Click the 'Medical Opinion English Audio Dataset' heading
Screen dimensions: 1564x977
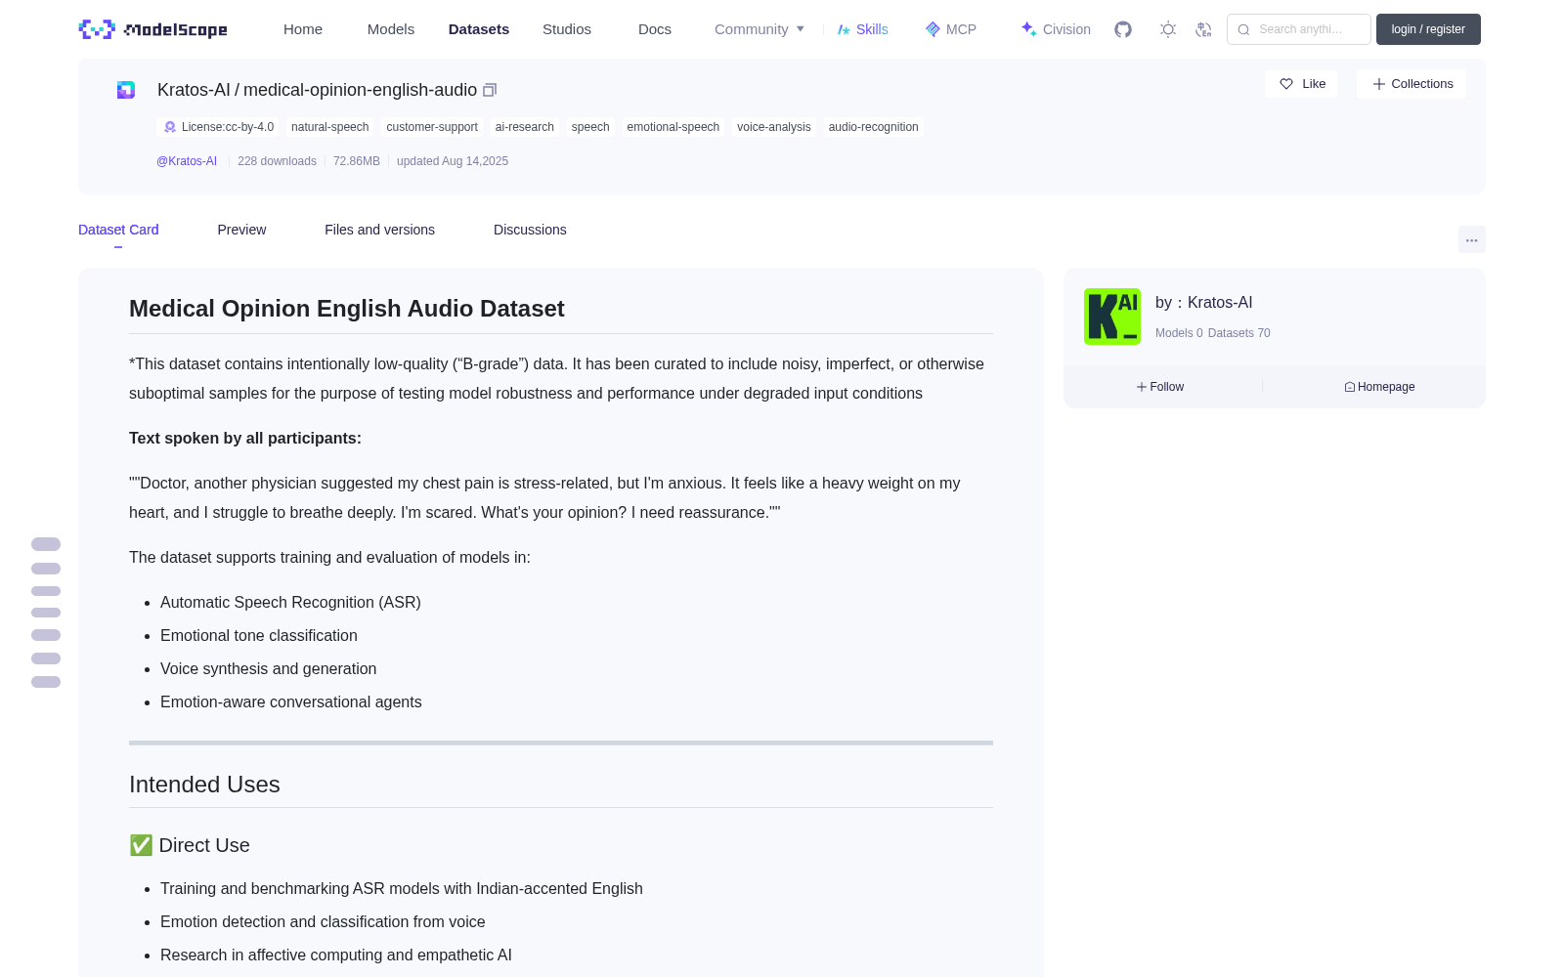347,309
